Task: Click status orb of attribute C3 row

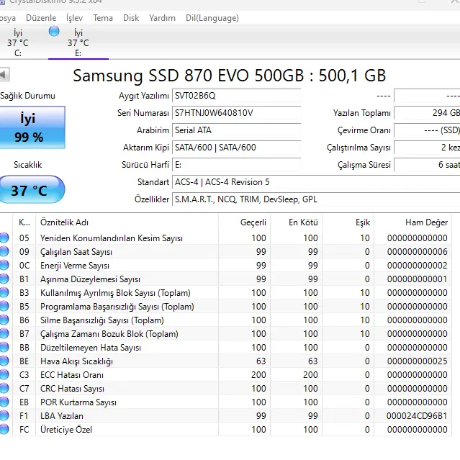Action: point(4,374)
